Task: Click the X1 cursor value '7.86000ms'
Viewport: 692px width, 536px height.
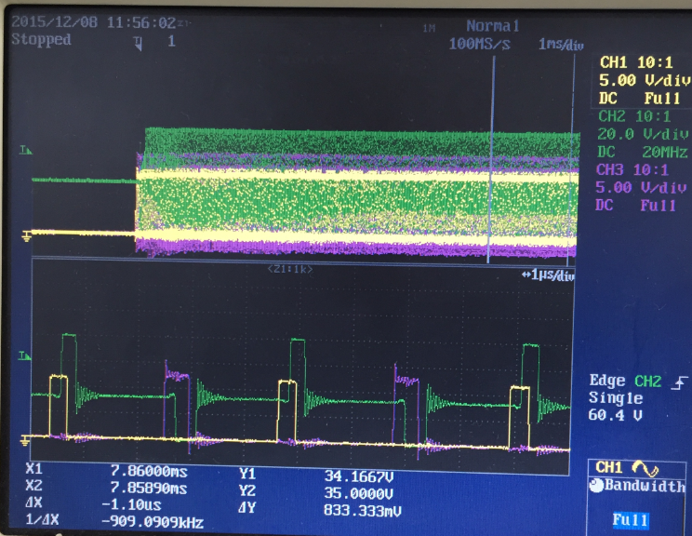Action: click(149, 471)
